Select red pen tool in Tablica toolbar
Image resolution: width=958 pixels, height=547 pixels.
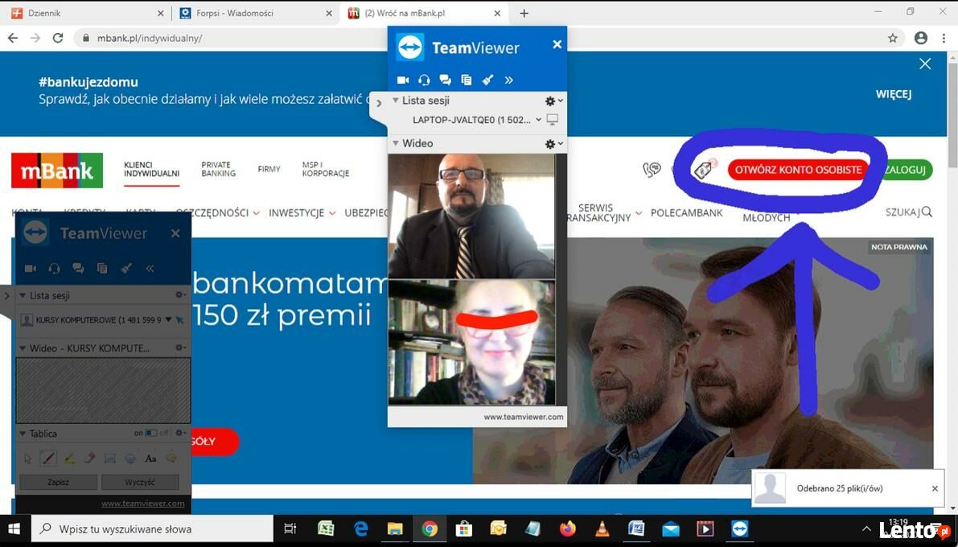(48, 458)
